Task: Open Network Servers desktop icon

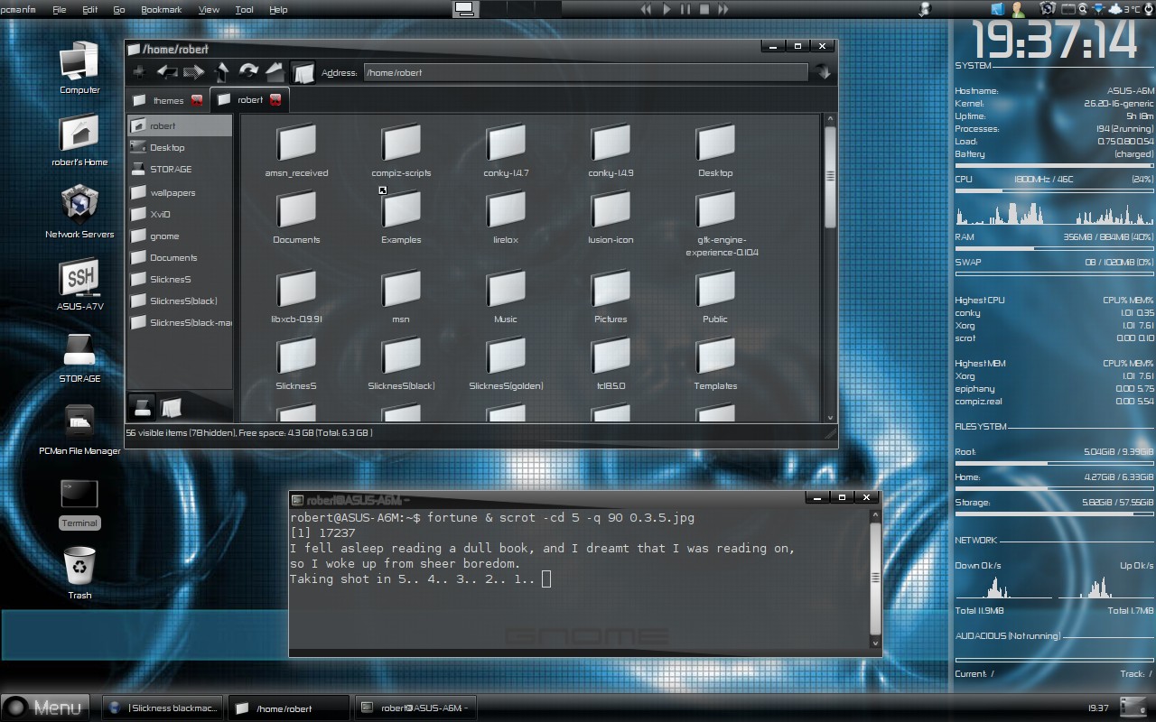Action: 79,212
